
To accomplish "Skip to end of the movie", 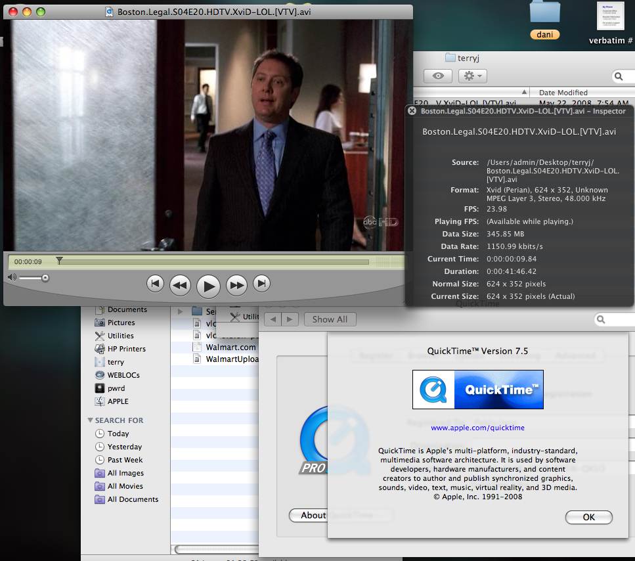I will [x=261, y=283].
